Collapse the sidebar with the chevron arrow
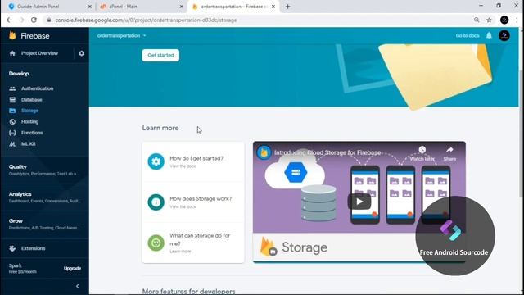The width and height of the screenshot is (524, 295). [78, 286]
